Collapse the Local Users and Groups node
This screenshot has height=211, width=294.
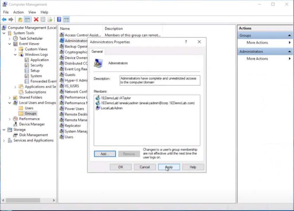point(9,103)
